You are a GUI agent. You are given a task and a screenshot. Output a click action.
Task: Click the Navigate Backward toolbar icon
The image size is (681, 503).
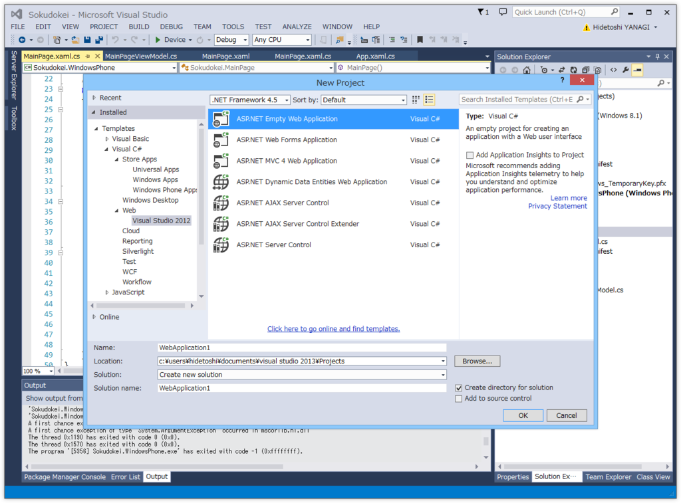point(22,40)
